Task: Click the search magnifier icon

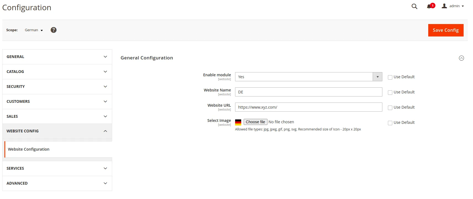Action: pos(414,6)
